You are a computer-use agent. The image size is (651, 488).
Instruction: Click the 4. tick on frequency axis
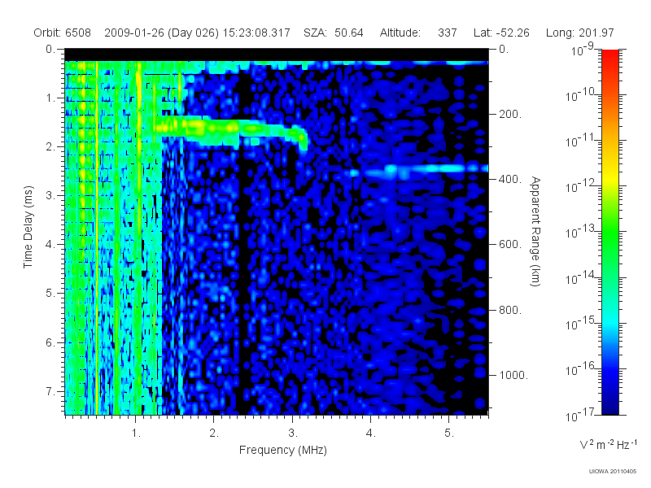[x=371, y=434]
